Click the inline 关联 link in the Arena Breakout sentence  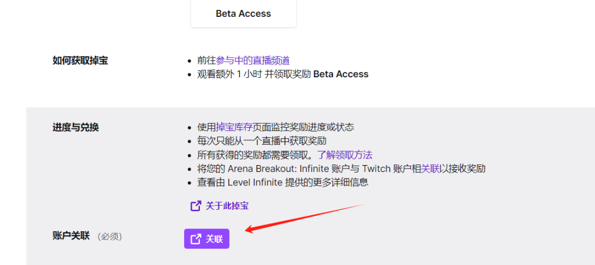[x=431, y=169]
